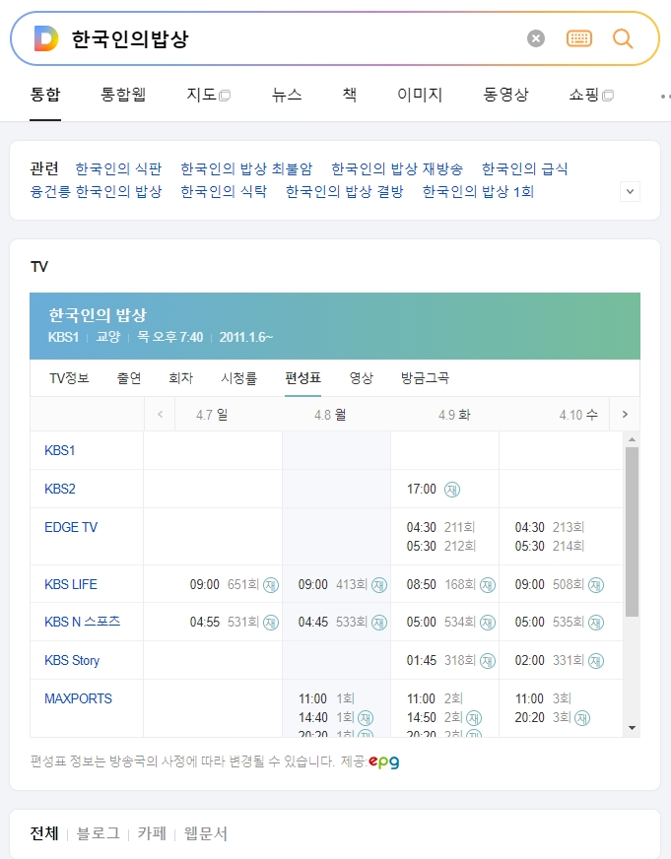Viewport: 671px width, 859px height.
Task: Click the rerun icon beside 651회
Action: pyautogui.click(x=271, y=585)
